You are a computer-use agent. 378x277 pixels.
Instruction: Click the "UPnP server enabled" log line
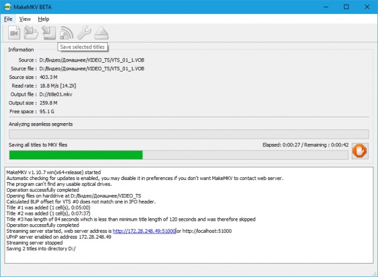pyautogui.click(x=59, y=237)
